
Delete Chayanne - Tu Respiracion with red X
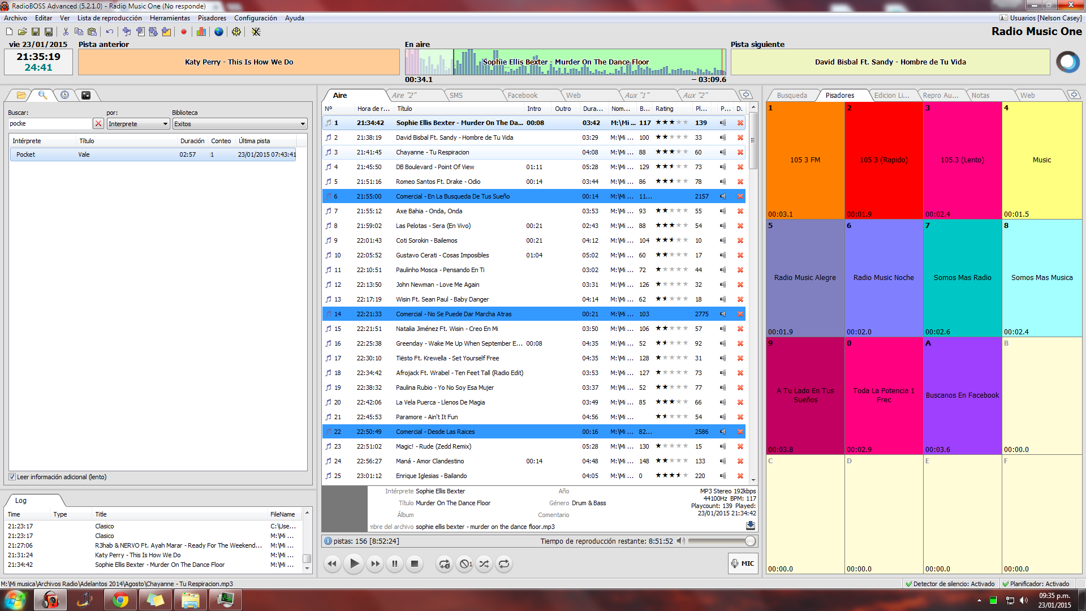[x=740, y=152]
